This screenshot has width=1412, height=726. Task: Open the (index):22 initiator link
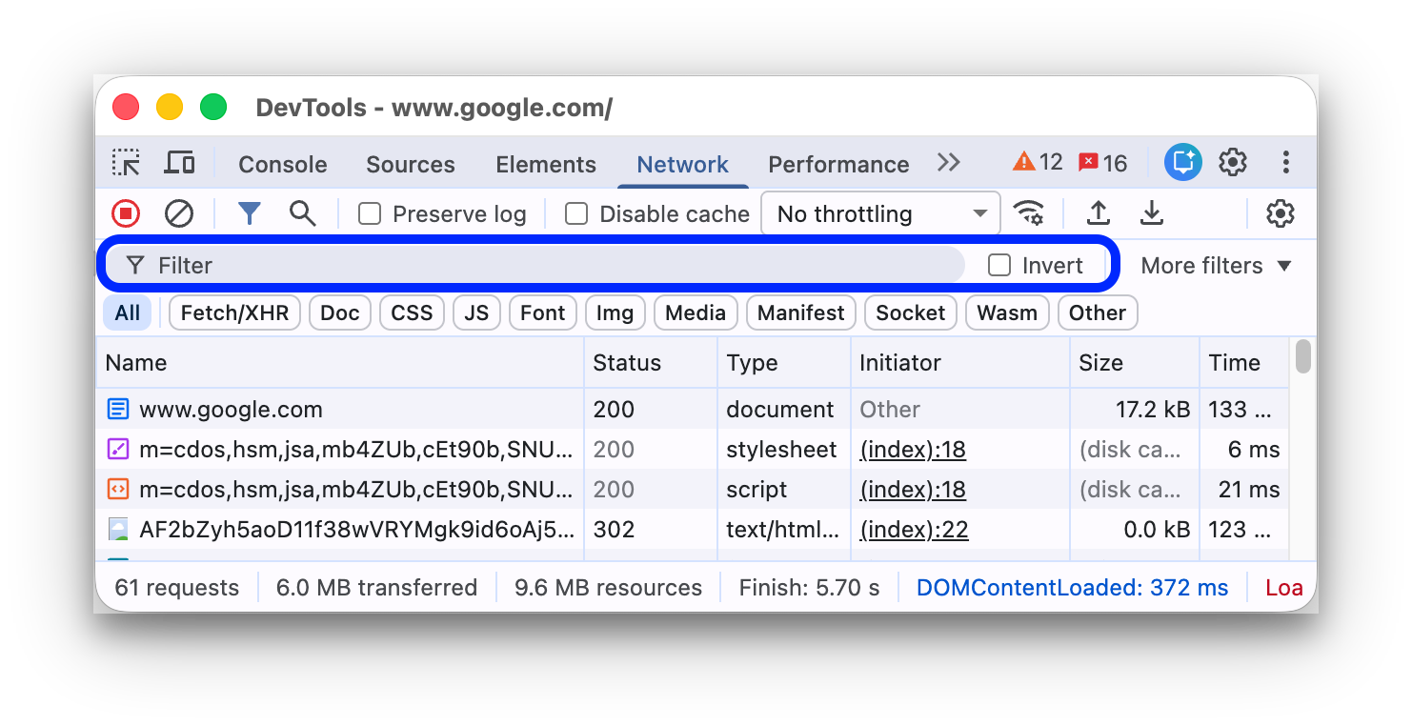pos(914,530)
